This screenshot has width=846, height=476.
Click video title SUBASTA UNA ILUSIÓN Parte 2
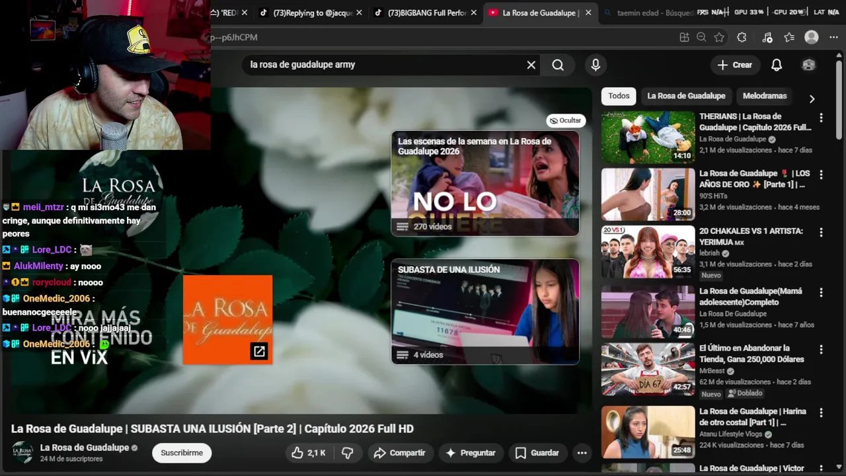212,429
